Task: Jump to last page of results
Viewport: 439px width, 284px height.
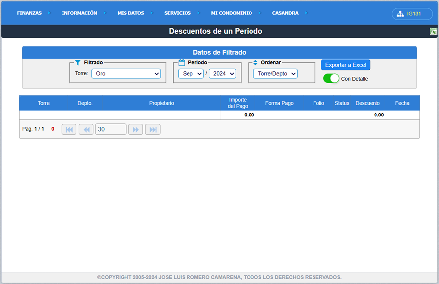Action: pyautogui.click(x=153, y=129)
